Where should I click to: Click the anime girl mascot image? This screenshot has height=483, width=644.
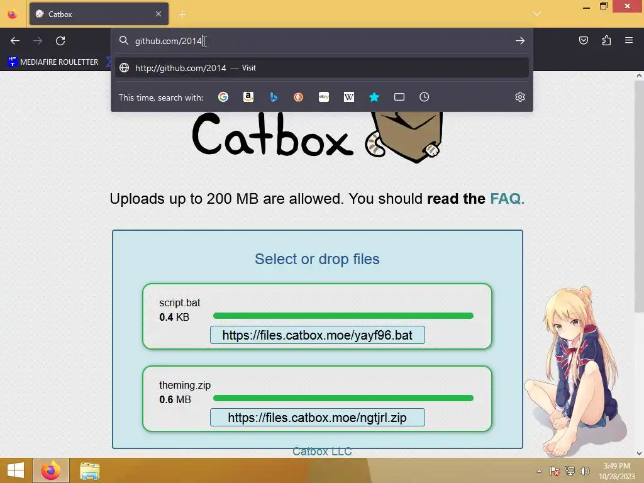pos(575,372)
